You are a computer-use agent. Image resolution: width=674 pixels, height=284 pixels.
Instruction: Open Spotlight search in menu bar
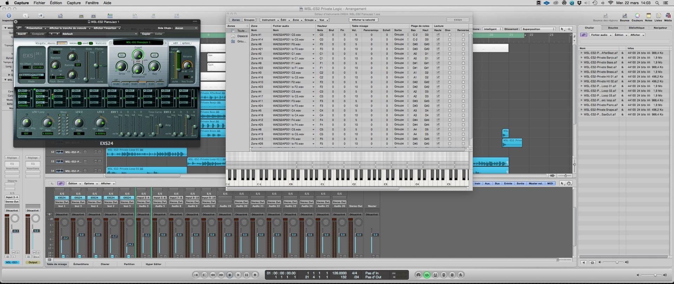tap(657, 3)
